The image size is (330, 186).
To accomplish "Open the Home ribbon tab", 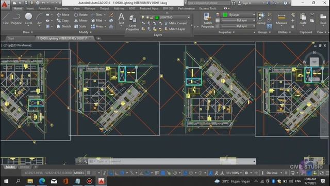I will [x=18, y=8].
